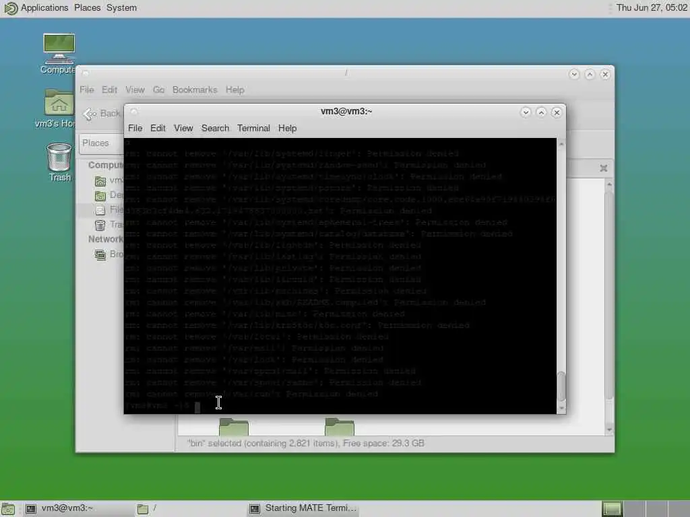Minimize the vm3@vm3:~ terminal window
Image resolution: width=690 pixels, height=517 pixels.
[526, 112]
